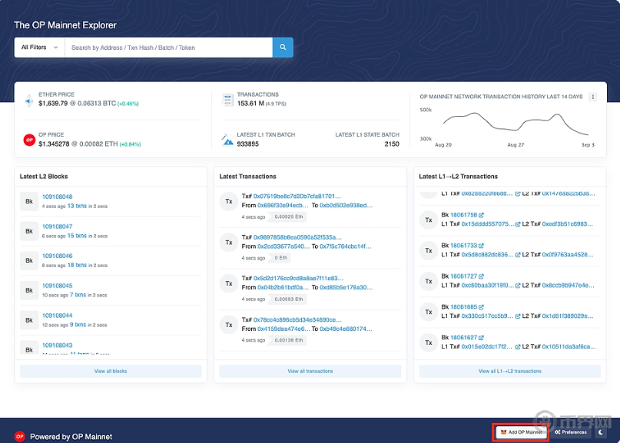The height and width of the screenshot is (443, 620).
Task: Open external link icon beside Bk 18061758
Action: 482,215
